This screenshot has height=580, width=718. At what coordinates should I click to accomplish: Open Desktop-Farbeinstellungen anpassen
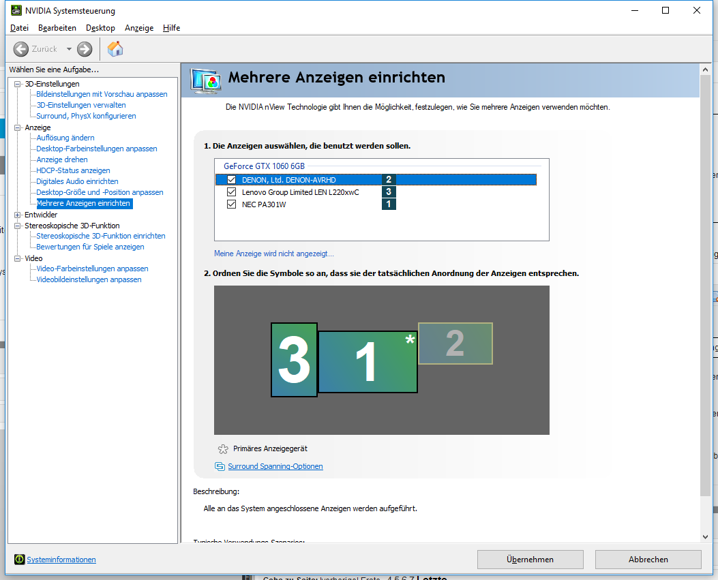[x=97, y=149]
